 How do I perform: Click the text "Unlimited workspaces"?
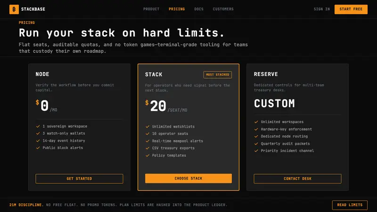282,122
